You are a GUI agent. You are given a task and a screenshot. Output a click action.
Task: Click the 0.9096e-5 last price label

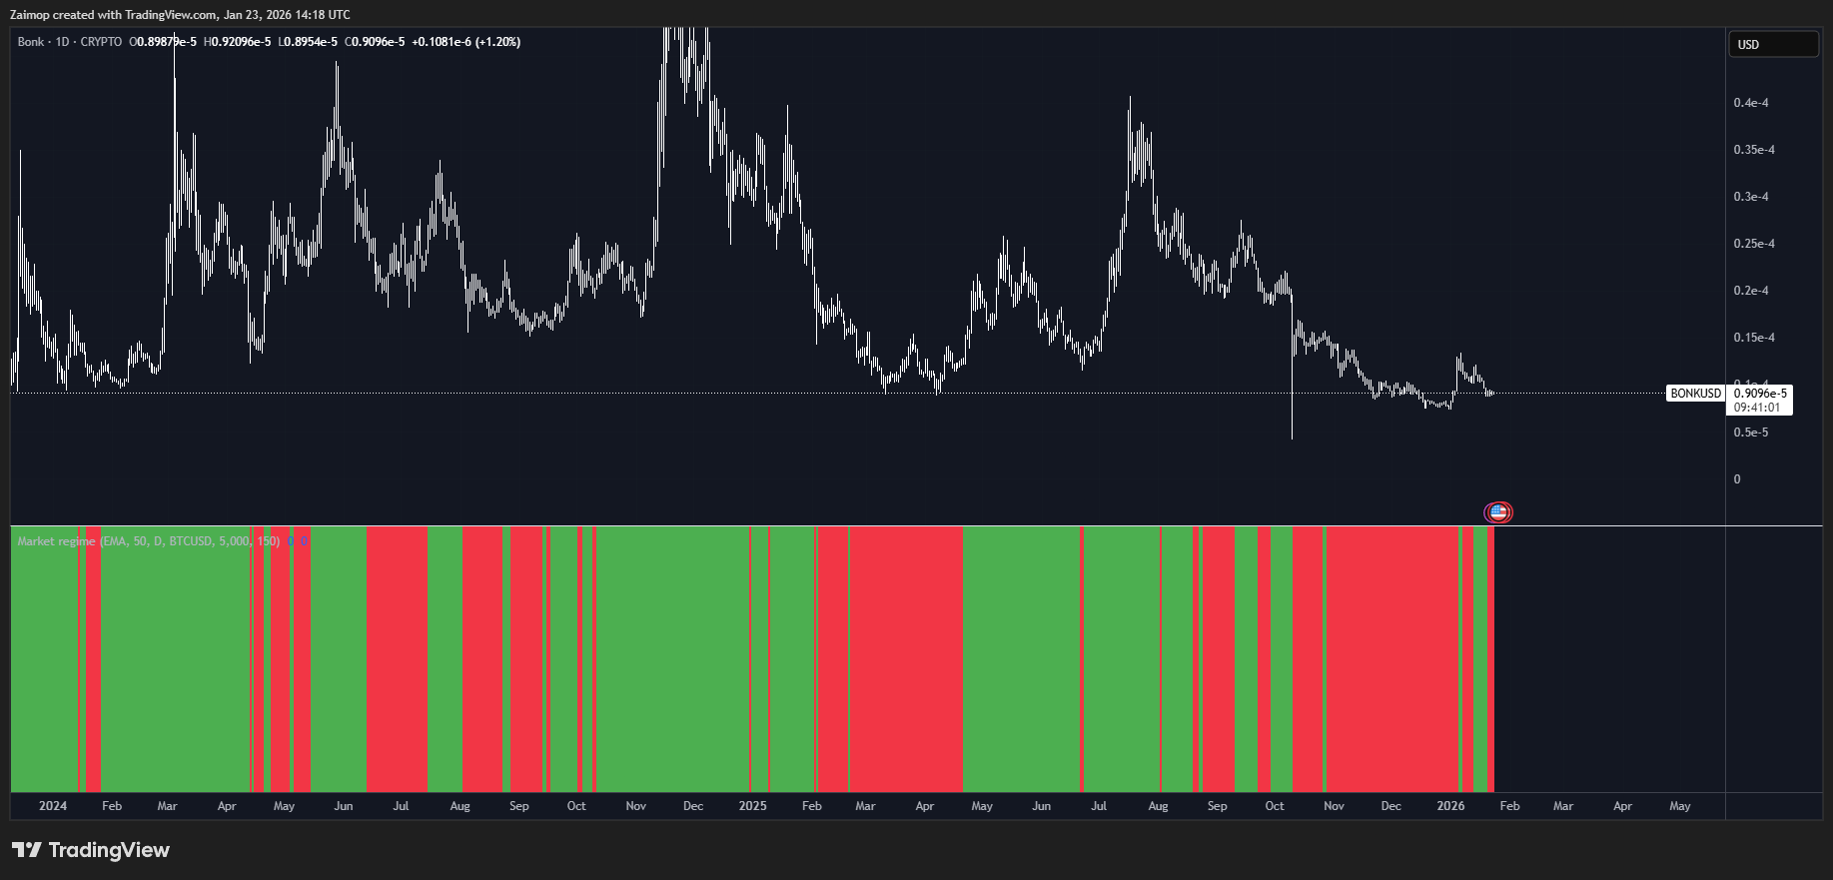pos(1760,394)
